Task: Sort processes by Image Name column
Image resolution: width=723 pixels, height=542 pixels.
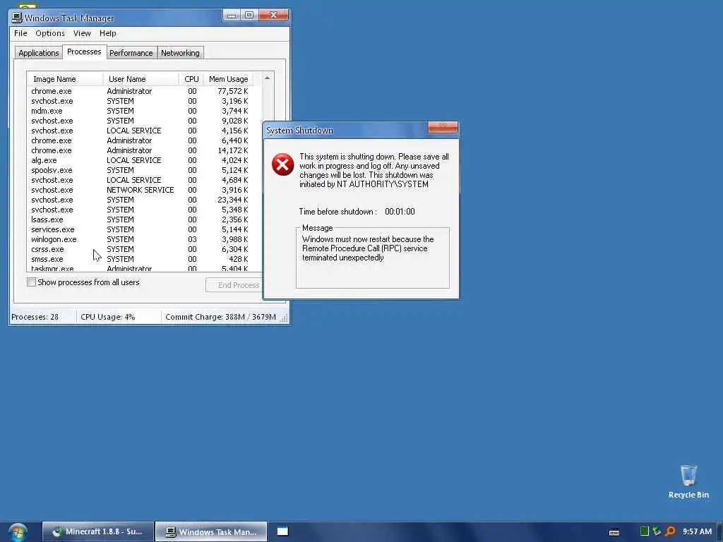Action: pos(65,79)
